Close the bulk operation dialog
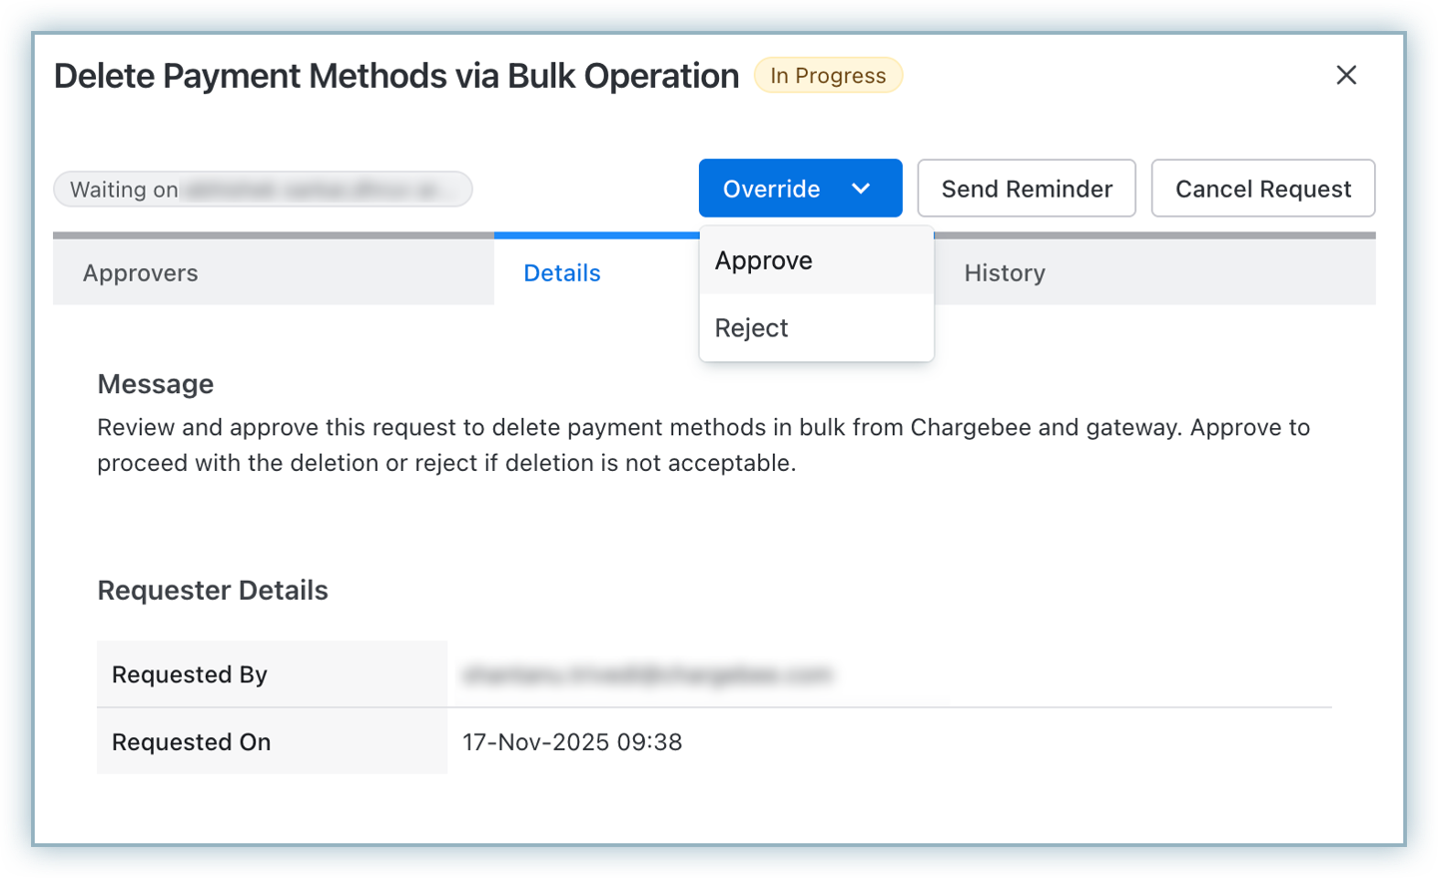1438x878 pixels. click(x=1346, y=76)
